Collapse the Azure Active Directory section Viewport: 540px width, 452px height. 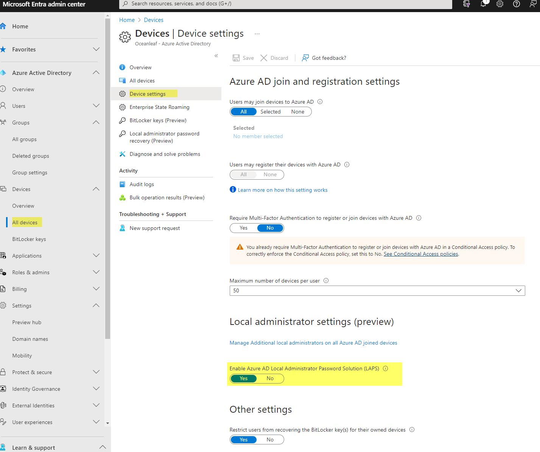[96, 72]
